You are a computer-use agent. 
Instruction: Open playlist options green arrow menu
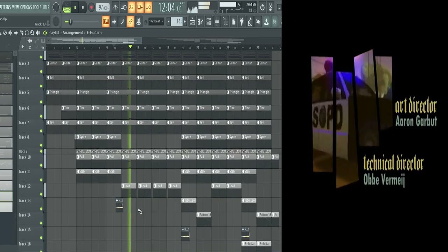[45, 33]
